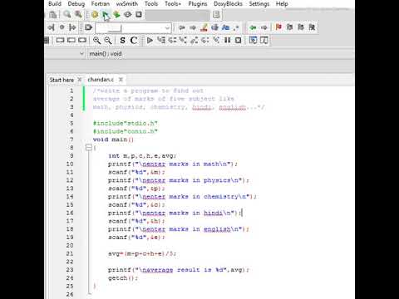Toggle search in selected text only

coord(214,27)
